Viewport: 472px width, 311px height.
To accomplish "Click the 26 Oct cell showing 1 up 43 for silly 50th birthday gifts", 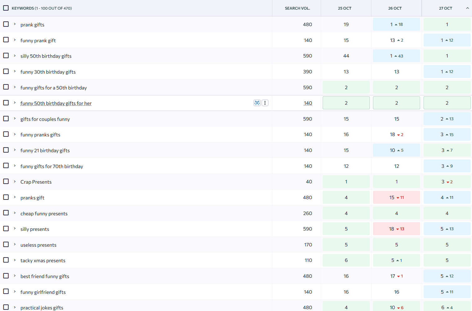I will (x=397, y=56).
